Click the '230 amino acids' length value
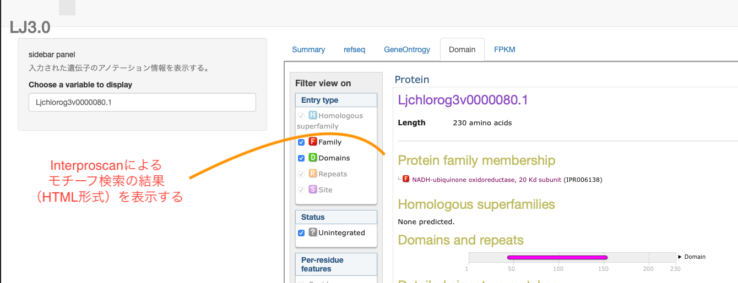This screenshot has width=738, height=283. click(482, 123)
